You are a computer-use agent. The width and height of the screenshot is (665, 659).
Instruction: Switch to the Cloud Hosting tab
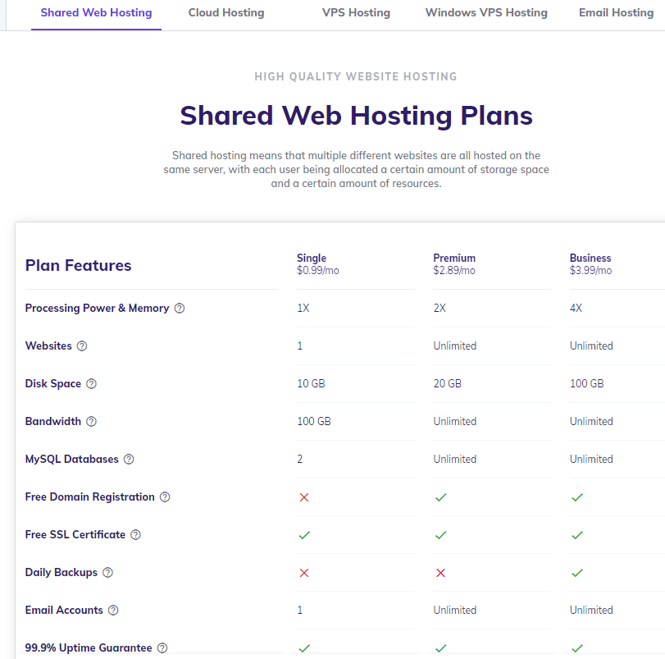coord(226,13)
